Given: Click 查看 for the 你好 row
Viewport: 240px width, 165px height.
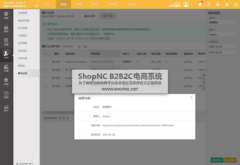Looking at the screenshot, I should pos(56,86).
